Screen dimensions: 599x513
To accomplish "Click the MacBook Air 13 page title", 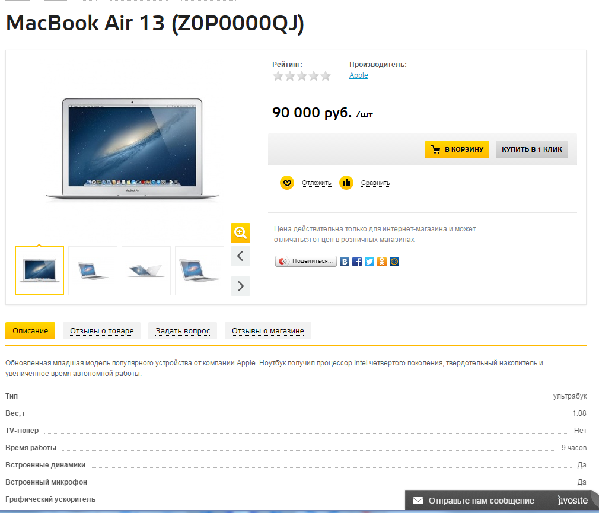I will coord(155,23).
